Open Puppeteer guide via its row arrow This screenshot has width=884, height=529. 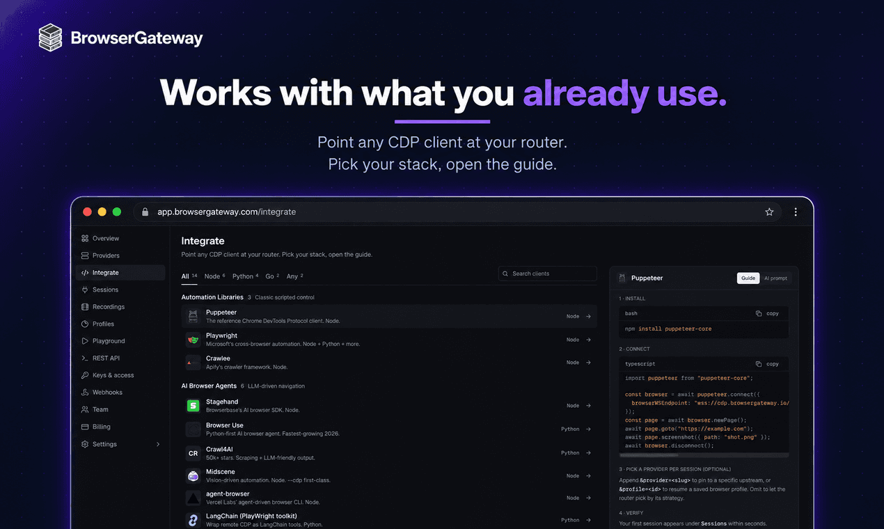588,317
